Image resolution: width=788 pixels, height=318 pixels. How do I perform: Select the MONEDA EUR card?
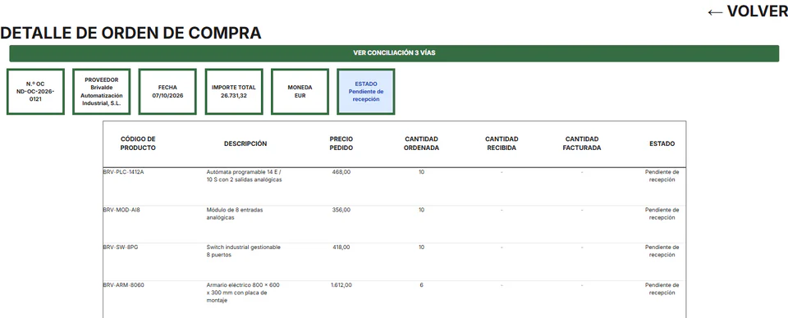coord(300,92)
